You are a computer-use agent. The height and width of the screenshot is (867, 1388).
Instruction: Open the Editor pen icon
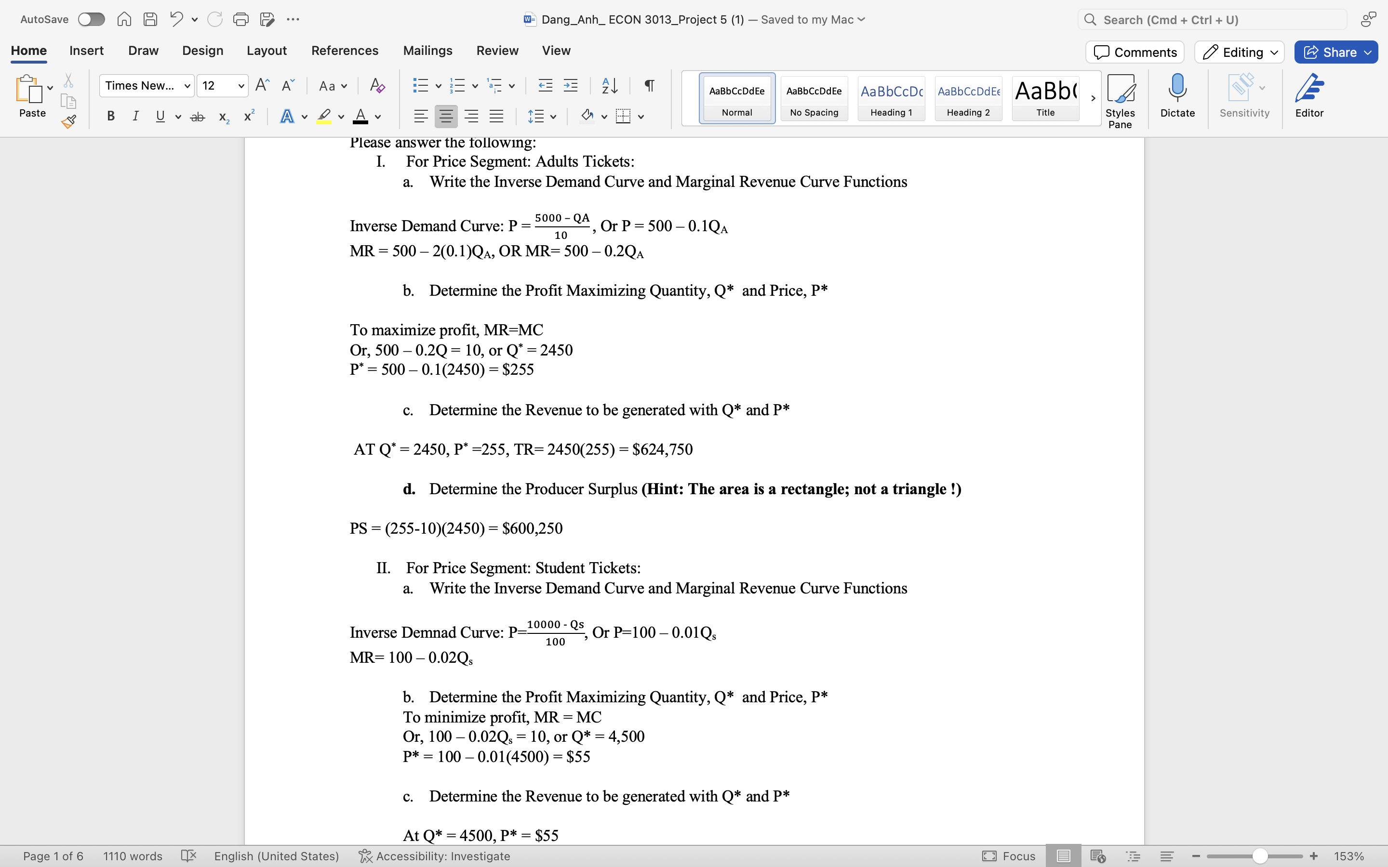pos(1309,96)
